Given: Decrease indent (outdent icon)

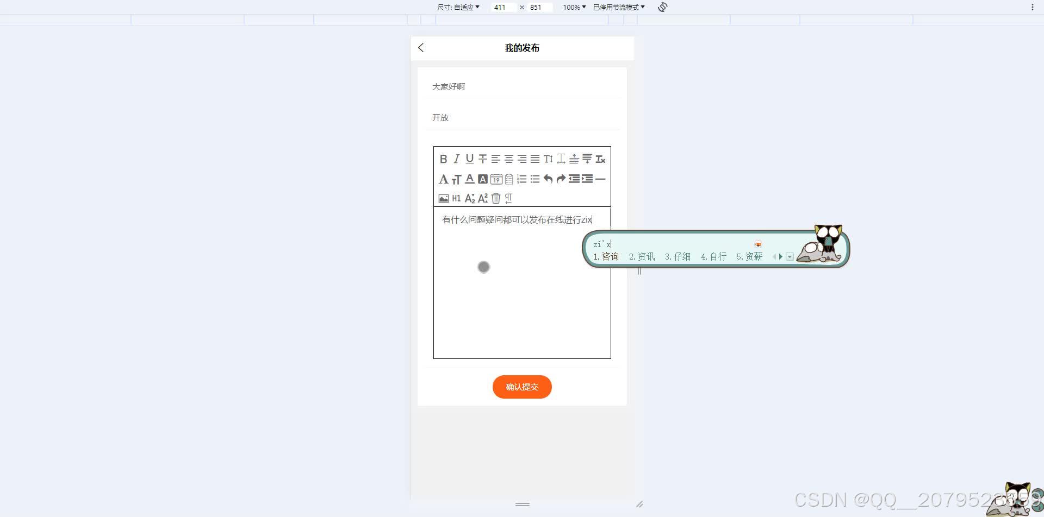Looking at the screenshot, I should [x=574, y=179].
